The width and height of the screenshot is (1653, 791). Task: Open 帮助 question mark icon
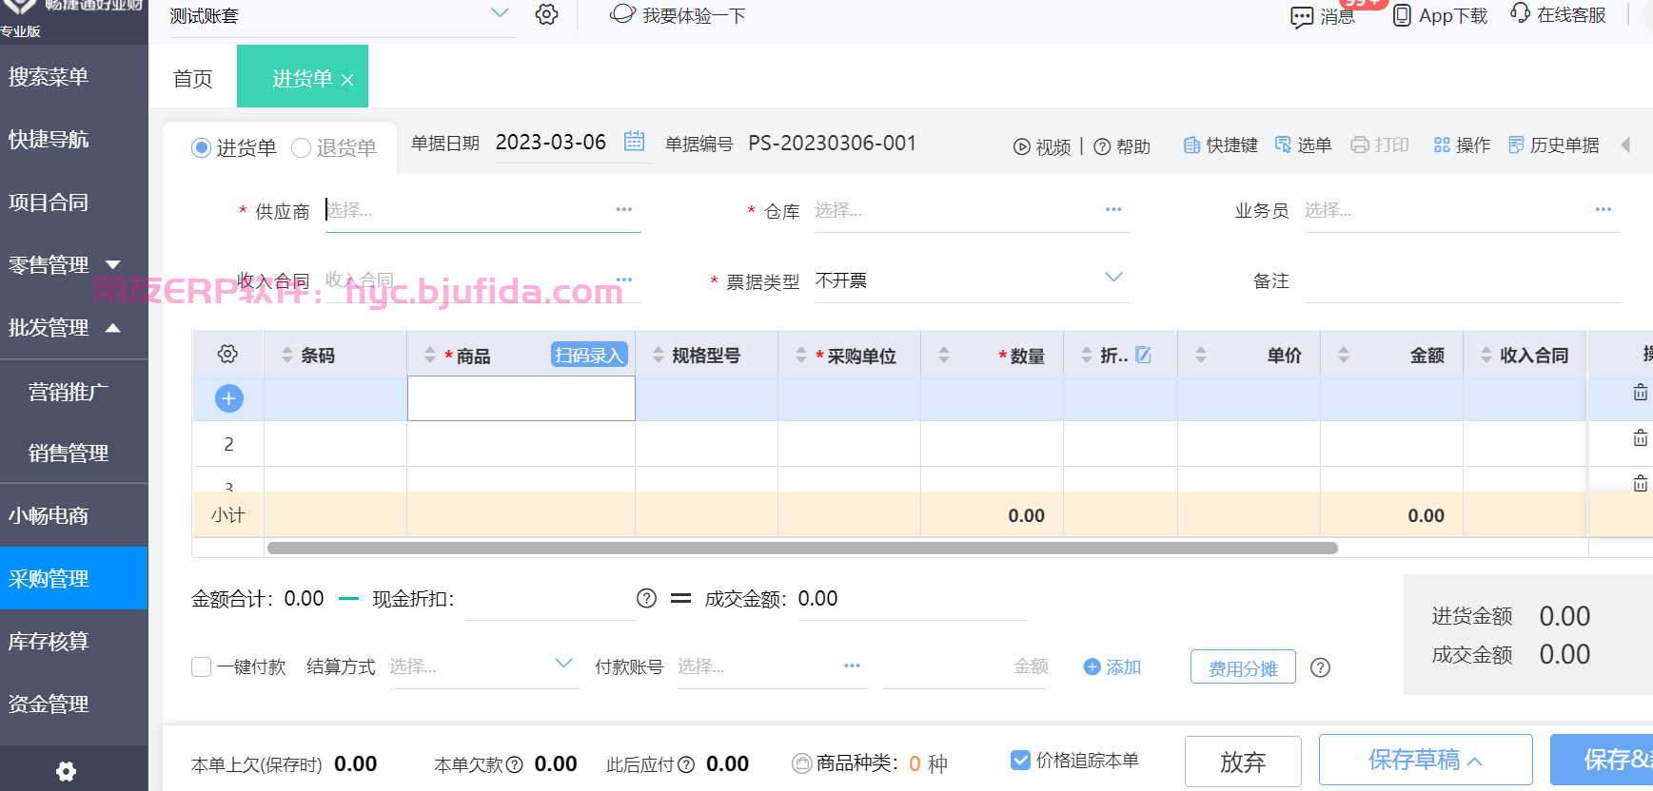click(1102, 146)
